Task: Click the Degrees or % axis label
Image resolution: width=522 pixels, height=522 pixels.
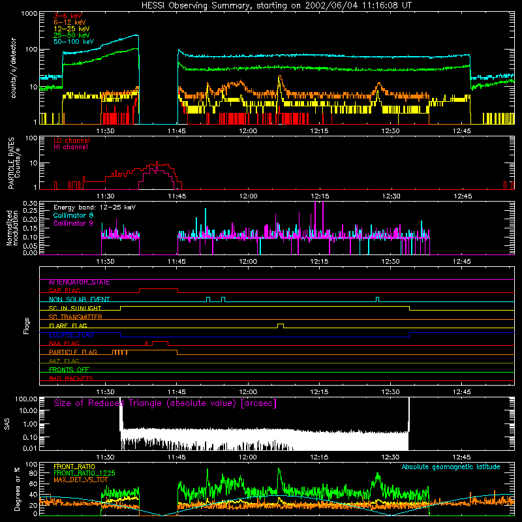Action: (x=18, y=489)
